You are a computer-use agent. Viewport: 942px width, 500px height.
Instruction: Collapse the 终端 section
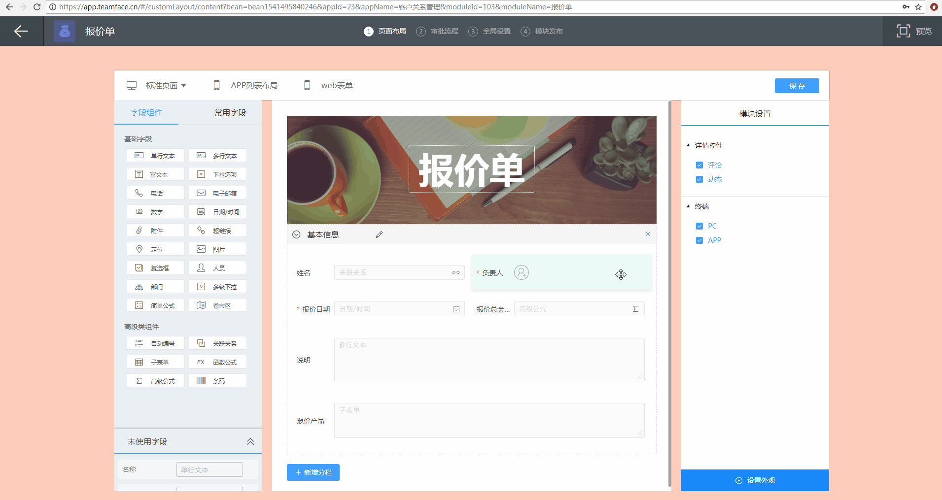pos(688,206)
